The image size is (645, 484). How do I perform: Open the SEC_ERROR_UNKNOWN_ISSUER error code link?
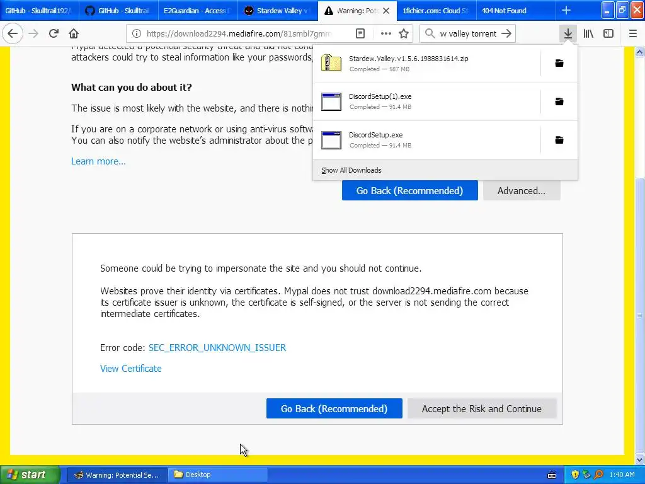coord(217,348)
